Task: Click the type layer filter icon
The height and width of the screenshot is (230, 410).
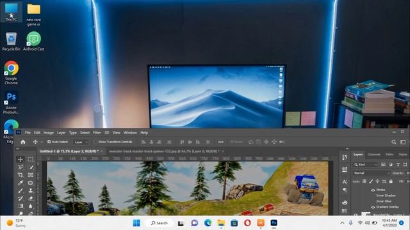Action: (398, 165)
